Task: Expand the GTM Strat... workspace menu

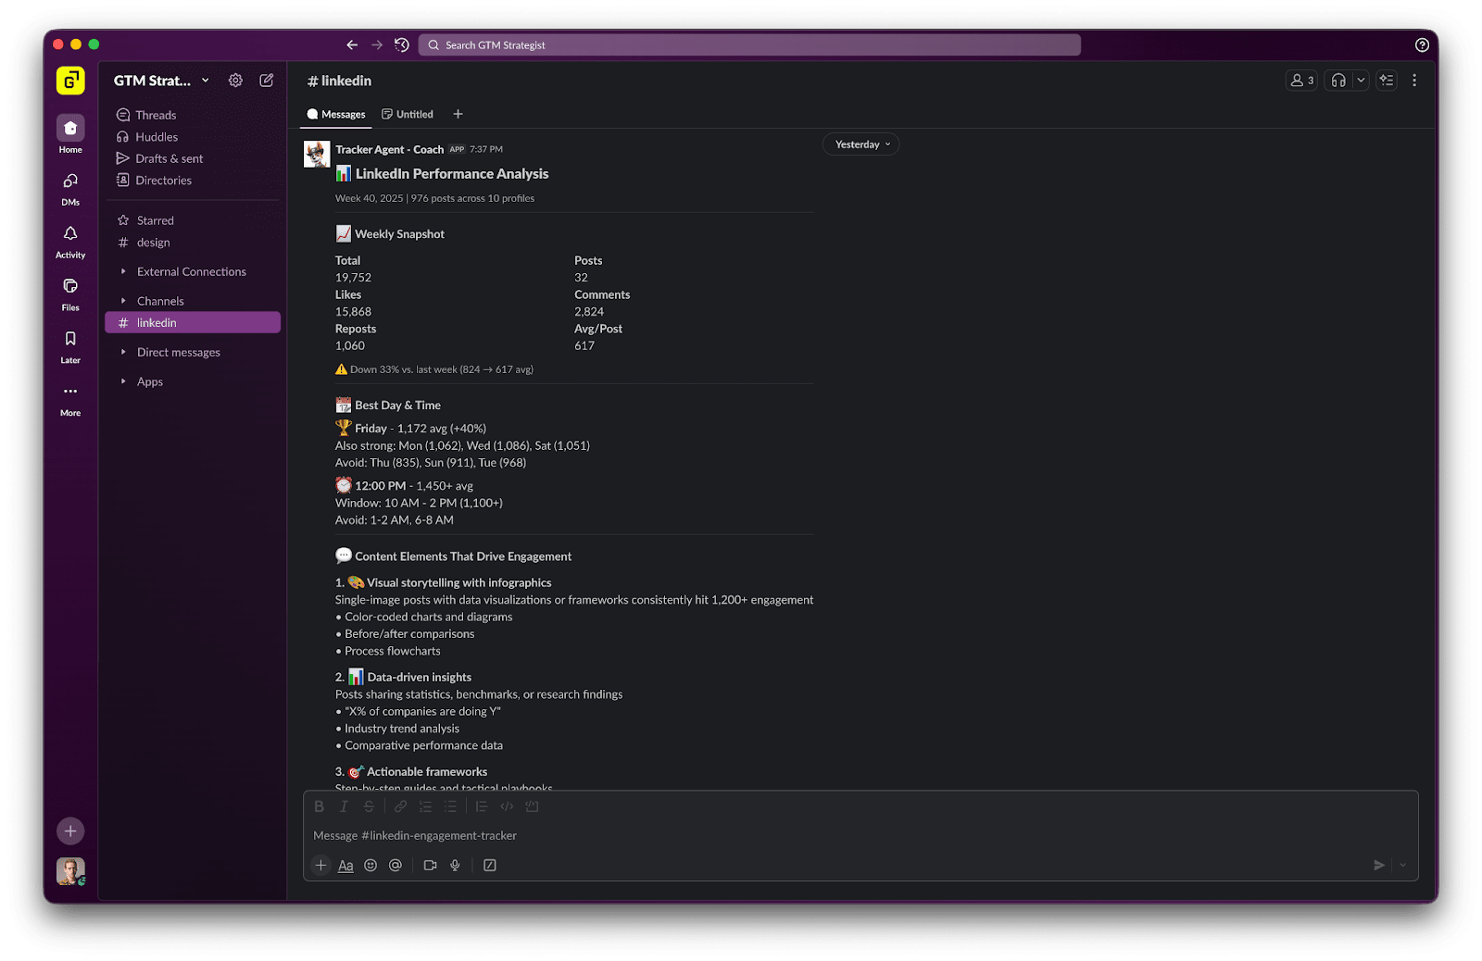Action: tap(161, 81)
